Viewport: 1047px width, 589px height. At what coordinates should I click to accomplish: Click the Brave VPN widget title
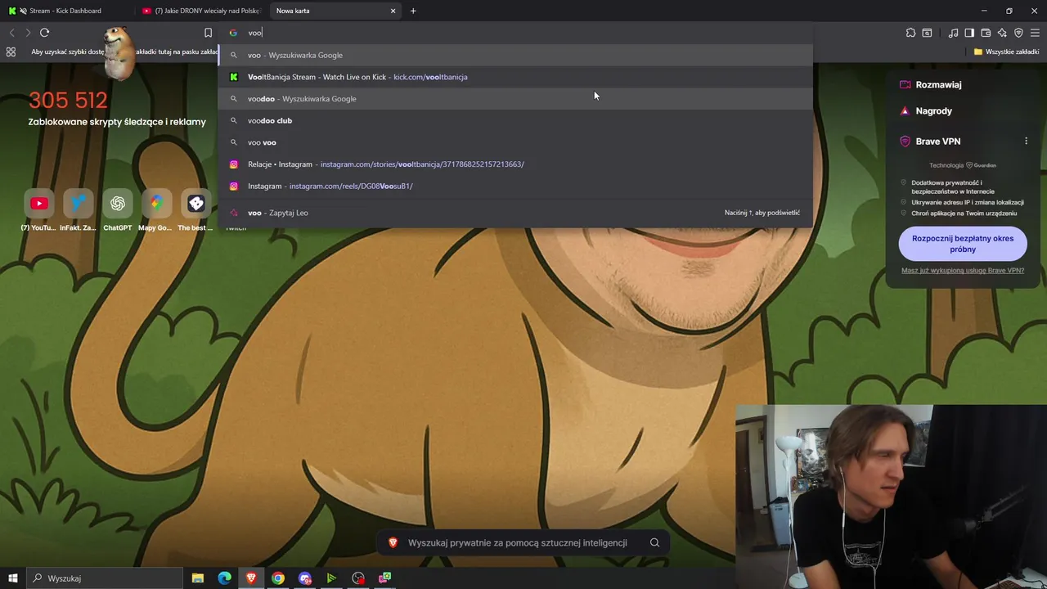tap(938, 142)
